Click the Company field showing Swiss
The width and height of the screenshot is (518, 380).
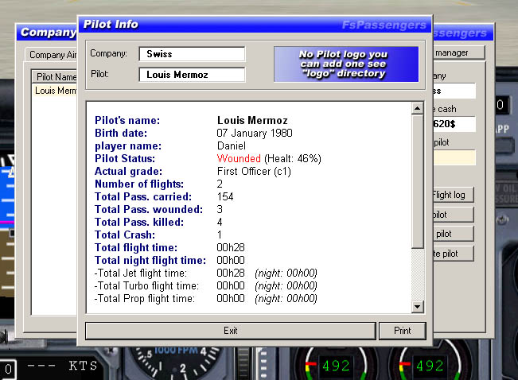[x=192, y=54]
